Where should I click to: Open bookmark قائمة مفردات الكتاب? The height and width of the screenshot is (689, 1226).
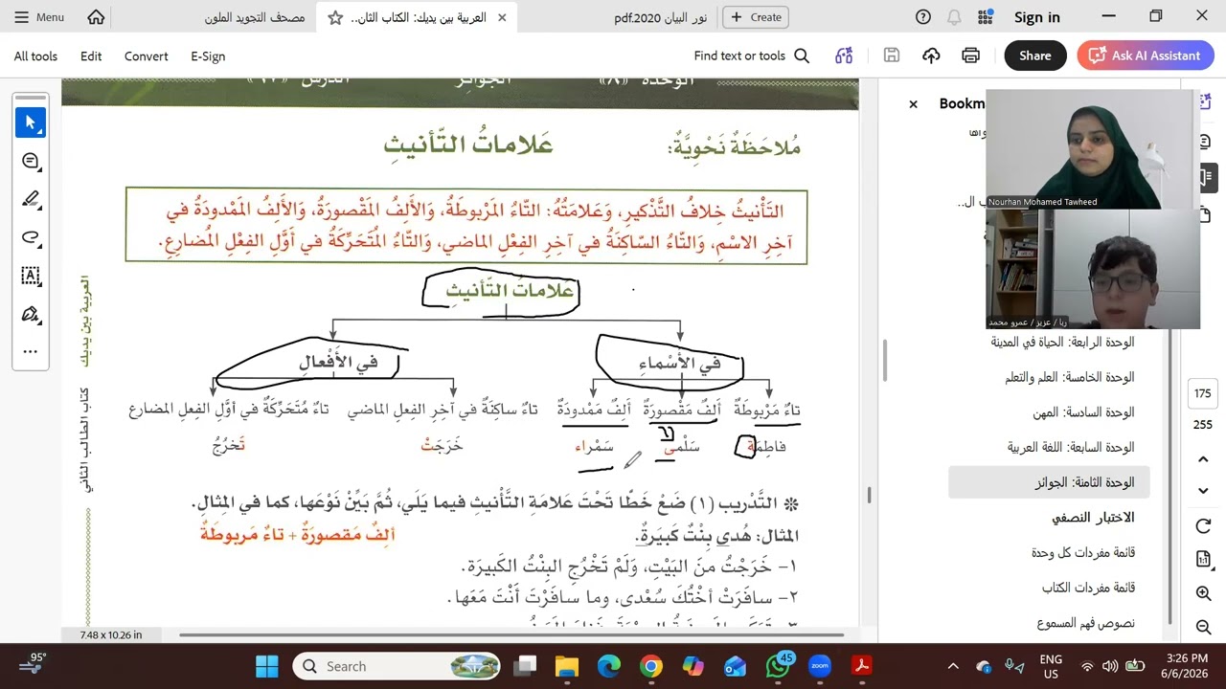1088,588
